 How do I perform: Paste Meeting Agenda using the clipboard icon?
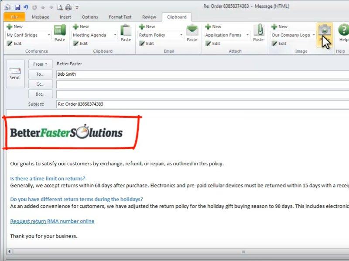click(x=126, y=33)
